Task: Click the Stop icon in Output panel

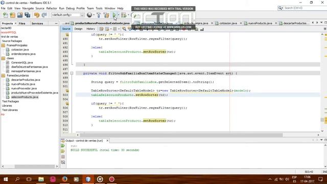Action: tap(63, 157)
